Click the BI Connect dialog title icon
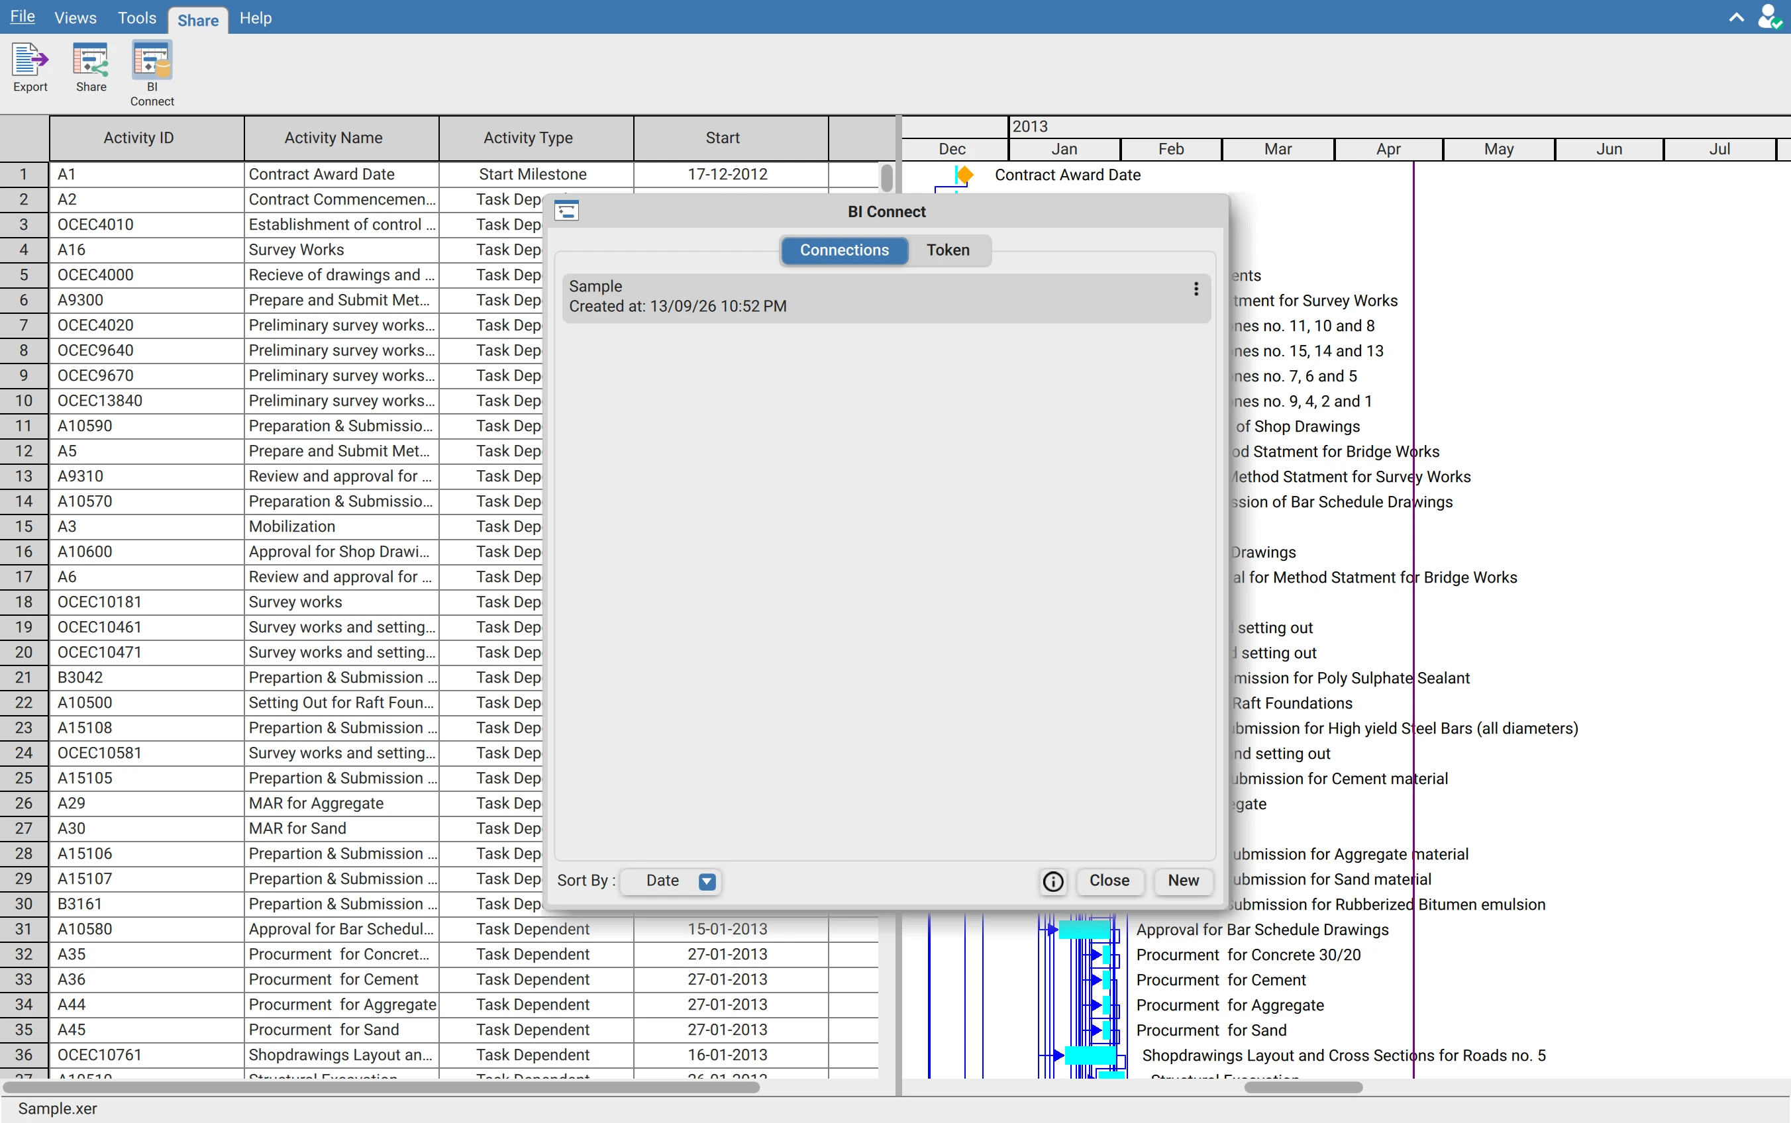The width and height of the screenshot is (1791, 1123). (x=567, y=211)
